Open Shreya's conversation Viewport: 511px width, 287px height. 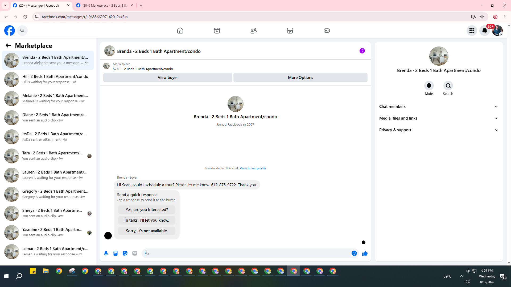click(x=48, y=213)
